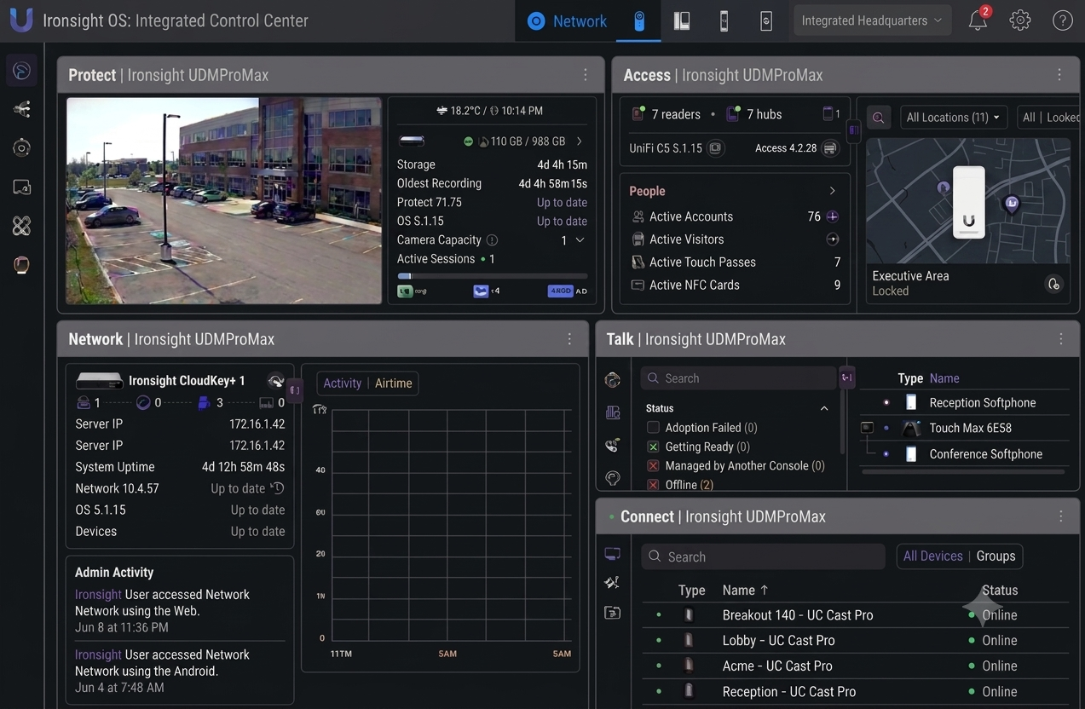The width and height of the screenshot is (1085, 709).
Task: Open the Network application tab
Action: (x=567, y=21)
